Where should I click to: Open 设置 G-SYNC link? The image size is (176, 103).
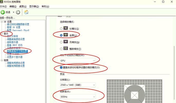tap(13, 54)
